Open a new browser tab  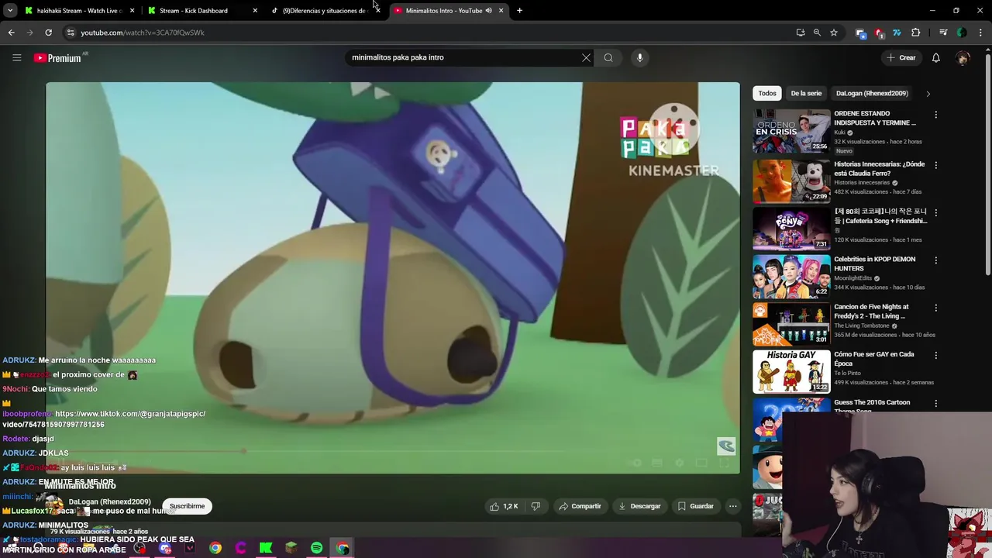(x=519, y=10)
